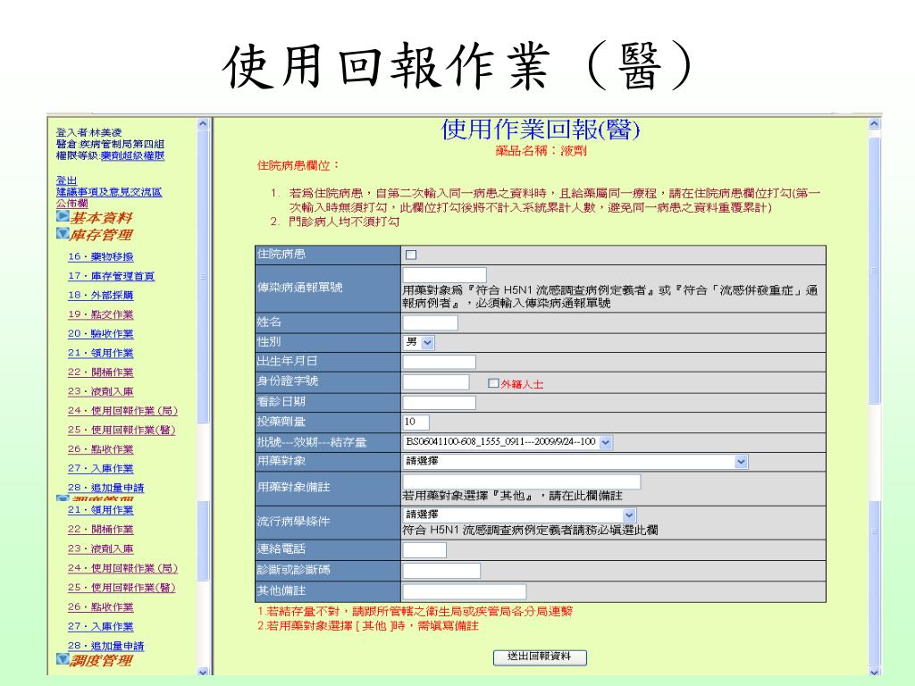
Task: Open 建議事項及意見交流區 link
Action: [x=109, y=191]
